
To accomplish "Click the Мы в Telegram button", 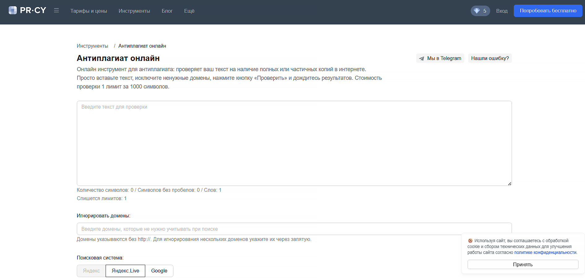I will 440,58.
